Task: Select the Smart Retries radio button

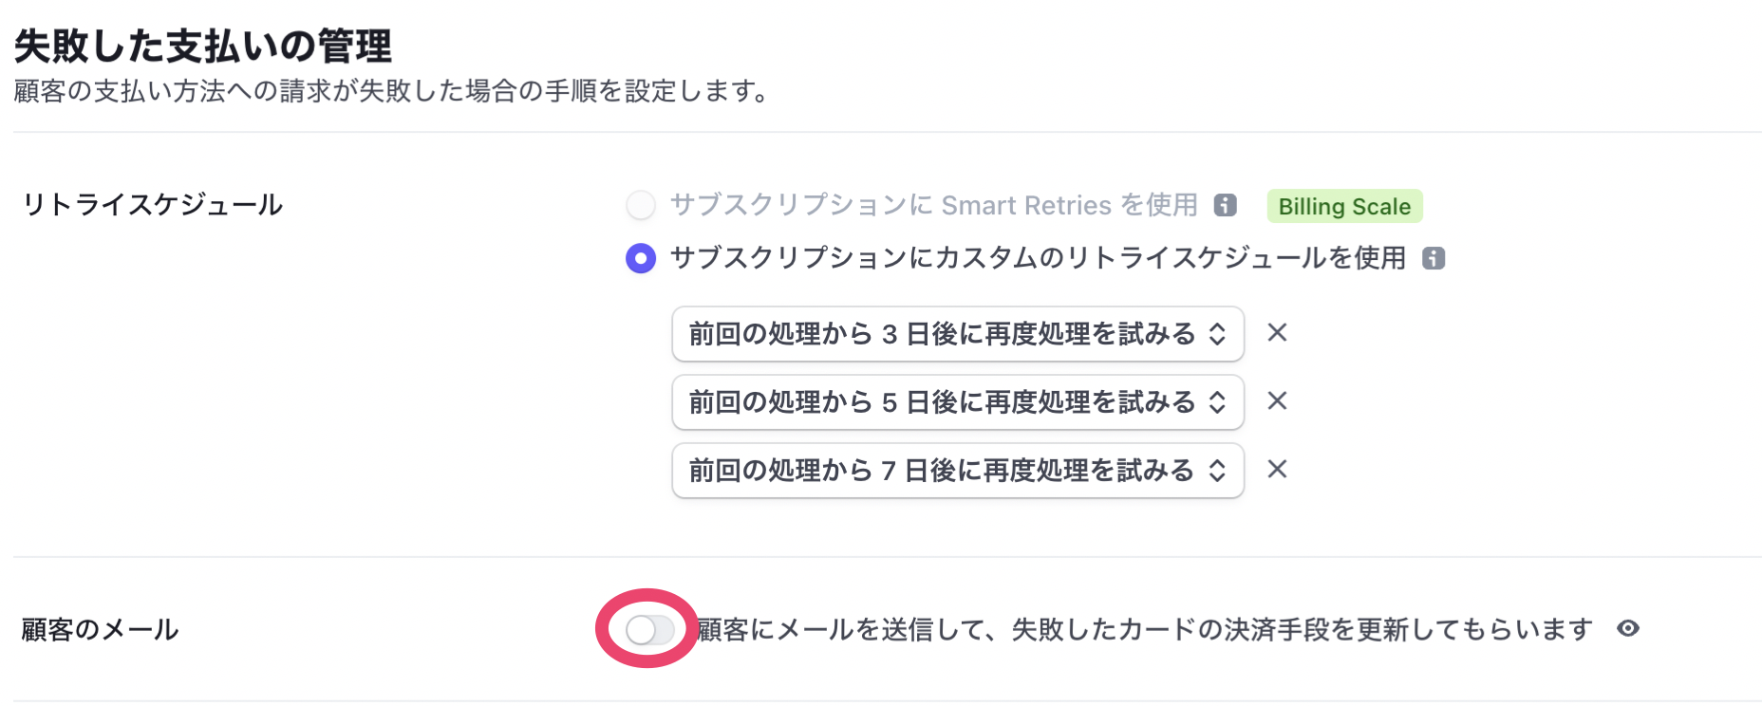Action: pos(640,205)
